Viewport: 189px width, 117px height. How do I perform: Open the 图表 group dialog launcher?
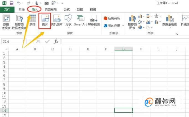tap(177, 34)
